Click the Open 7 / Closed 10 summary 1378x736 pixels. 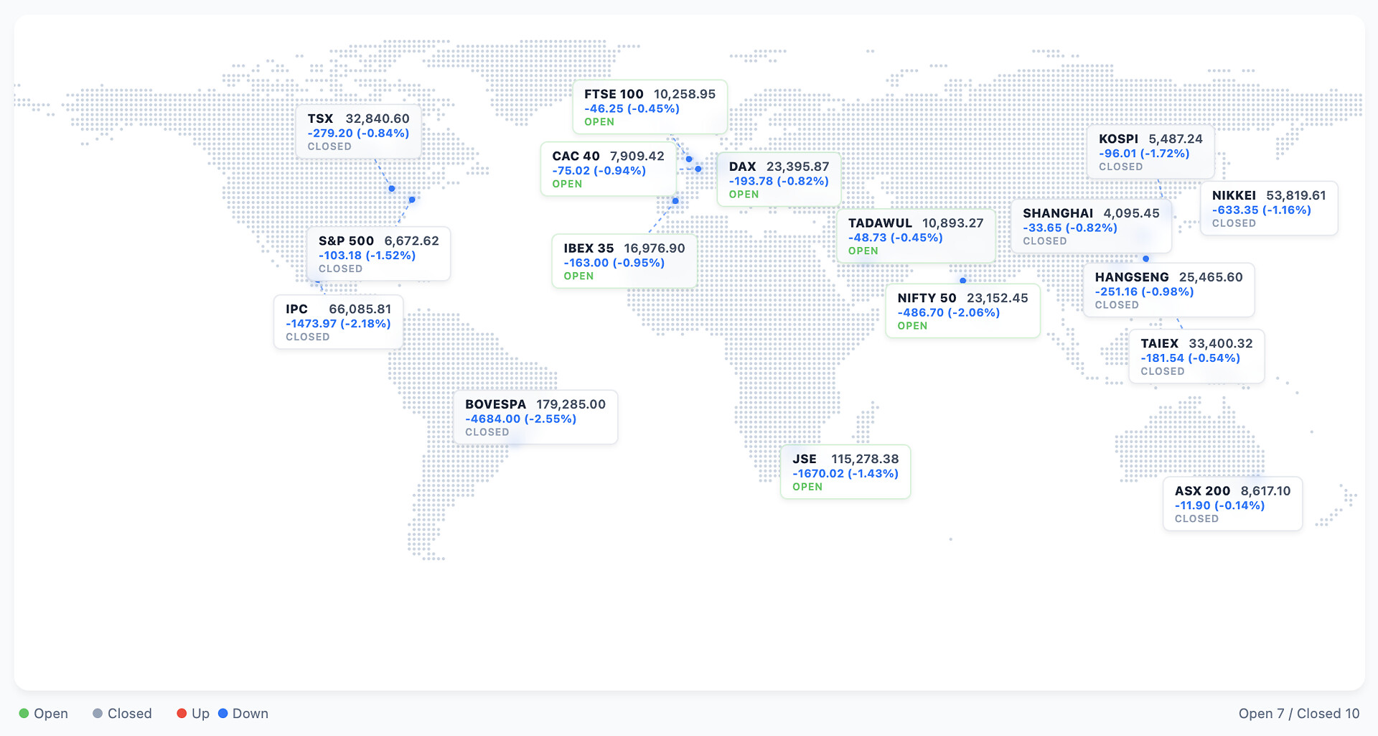[x=1298, y=713]
